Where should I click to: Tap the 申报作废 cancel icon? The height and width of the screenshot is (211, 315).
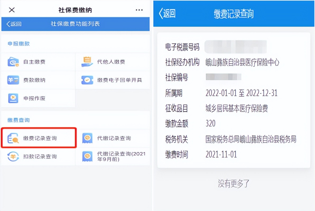tap(13, 98)
